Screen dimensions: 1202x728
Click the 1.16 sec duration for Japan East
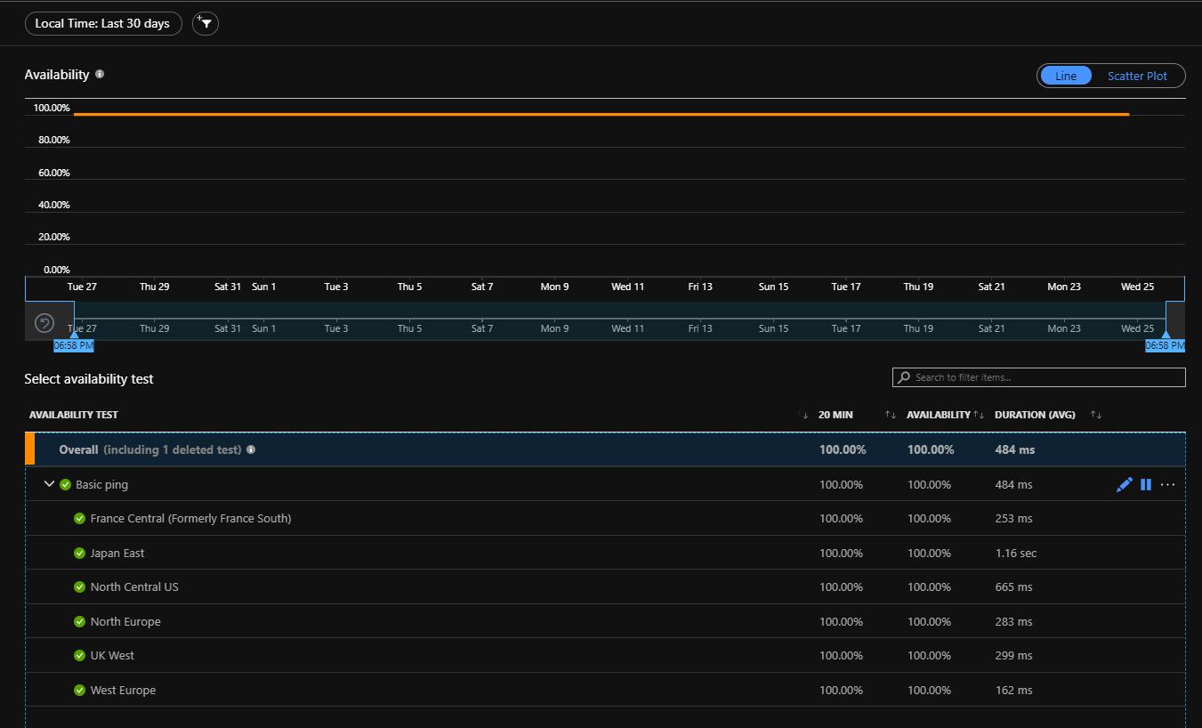(1016, 553)
